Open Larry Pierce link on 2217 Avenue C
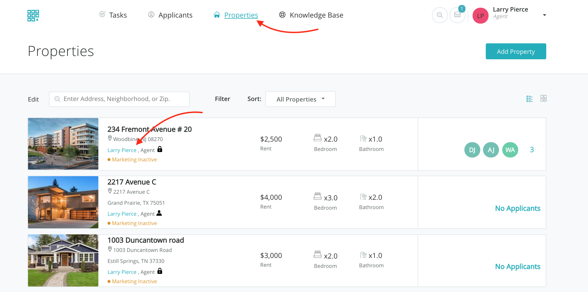Viewport: 588px width, 292px height. 122,214
